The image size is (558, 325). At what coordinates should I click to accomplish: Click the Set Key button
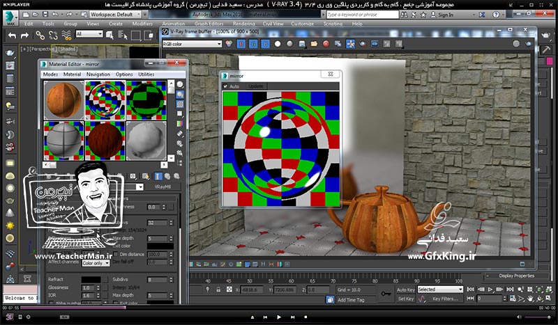coord(406,299)
